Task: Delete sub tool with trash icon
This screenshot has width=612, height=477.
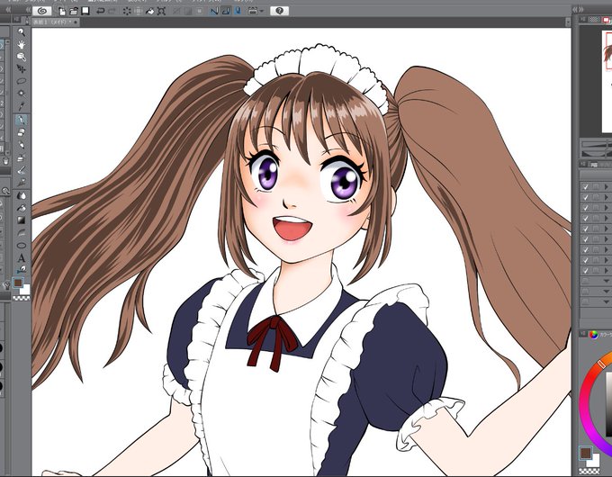Action: (x=5, y=160)
